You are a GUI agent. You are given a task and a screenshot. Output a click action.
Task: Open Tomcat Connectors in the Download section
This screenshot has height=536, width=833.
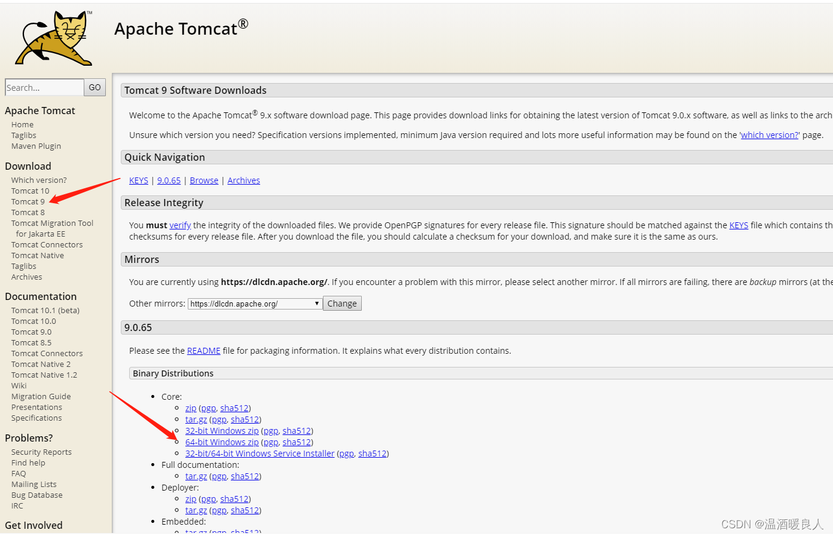point(47,245)
